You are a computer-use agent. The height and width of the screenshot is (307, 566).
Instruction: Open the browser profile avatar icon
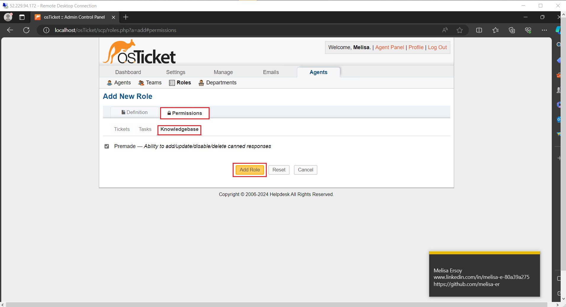pyautogui.click(x=8, y=17)
